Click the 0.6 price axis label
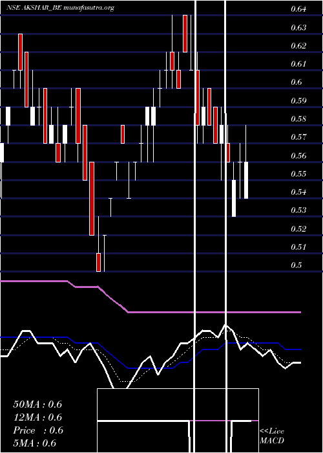 [296, 82]
